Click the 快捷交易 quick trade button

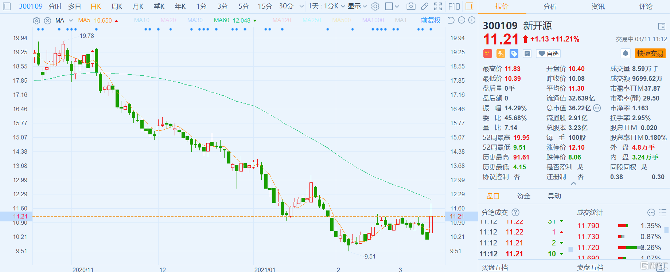coord(650,54)
